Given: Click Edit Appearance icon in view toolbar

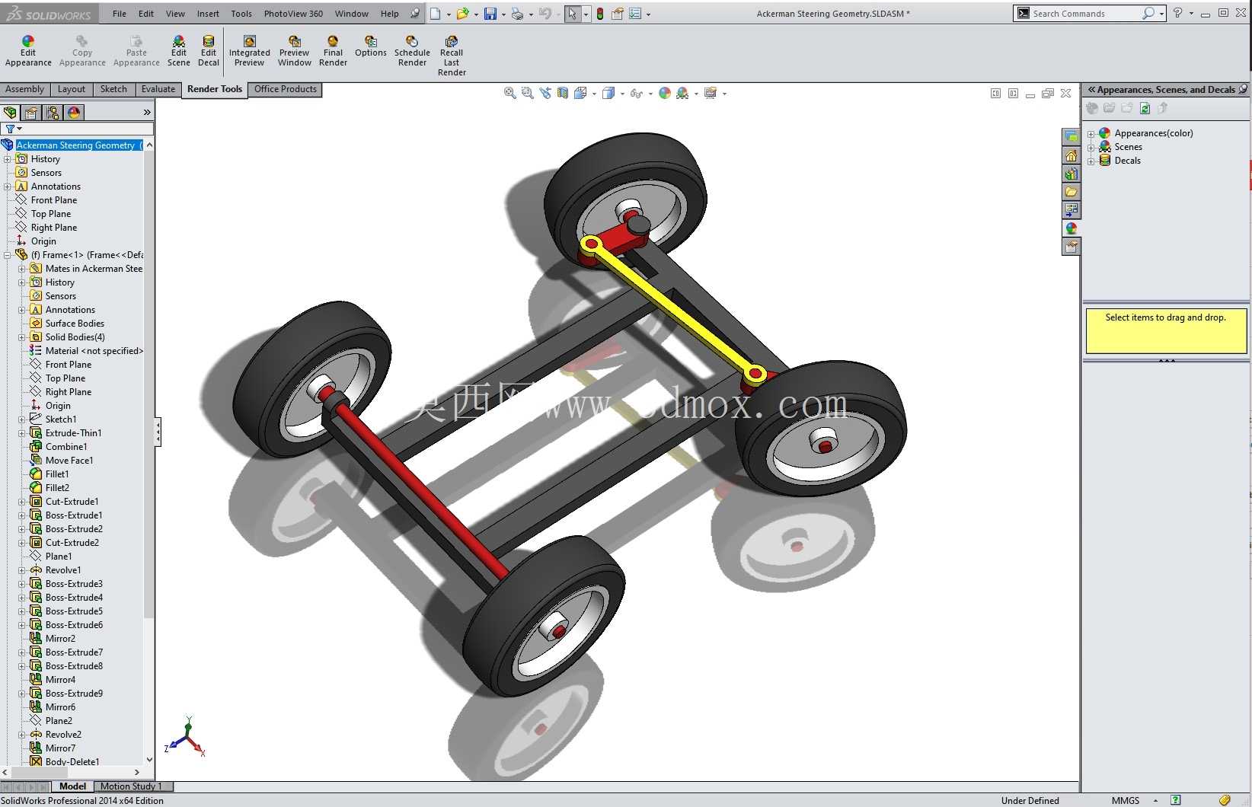Looking at the screenshot, I should 665,93.
